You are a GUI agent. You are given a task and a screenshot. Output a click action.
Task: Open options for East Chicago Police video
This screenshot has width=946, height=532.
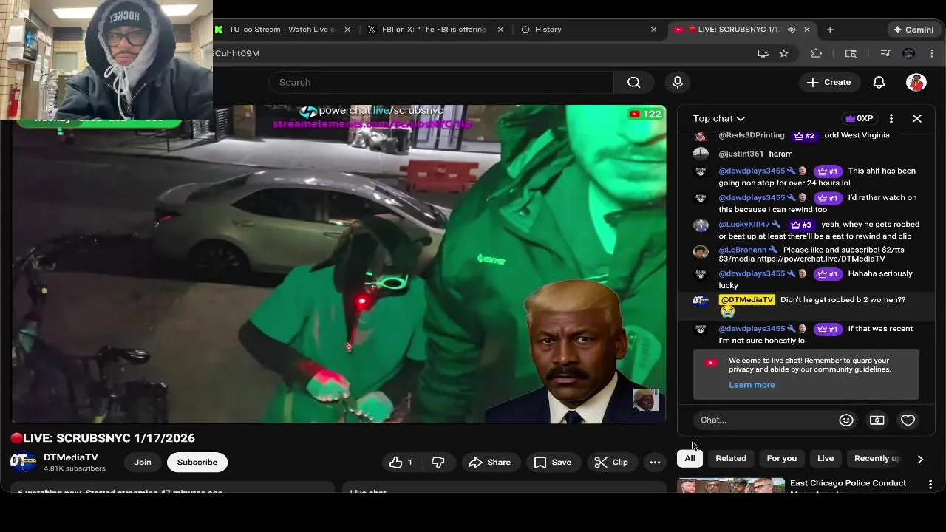coord(930,484)
